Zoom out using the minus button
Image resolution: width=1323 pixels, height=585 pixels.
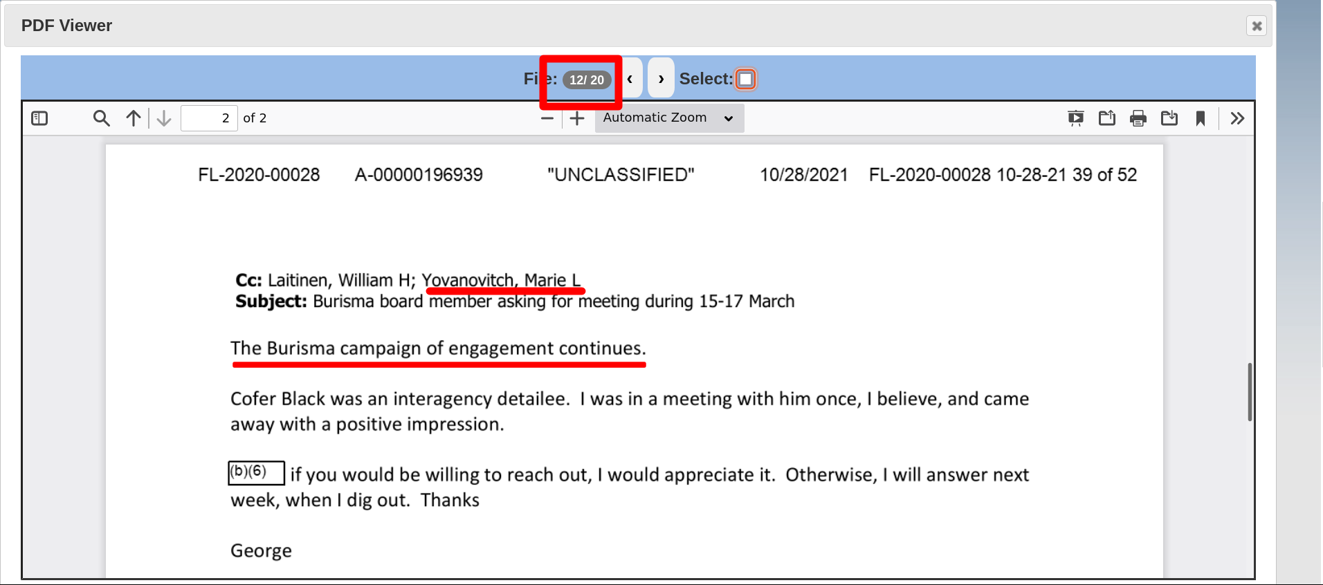click(x=547, y=118)
